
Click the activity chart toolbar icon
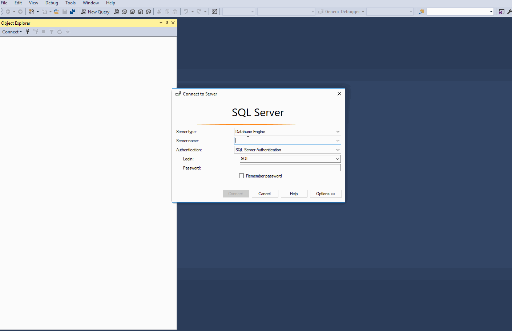click(x=214, y=12)
